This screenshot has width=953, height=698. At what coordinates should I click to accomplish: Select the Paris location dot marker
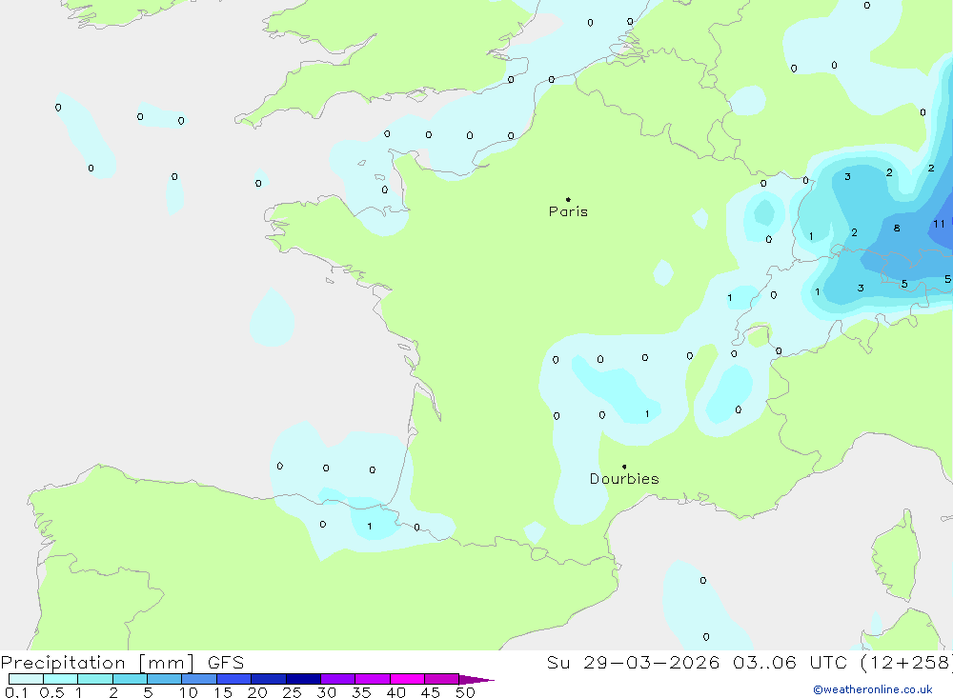tap(568, 199)
